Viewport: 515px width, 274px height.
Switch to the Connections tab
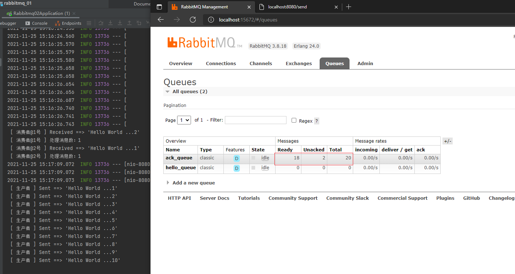coord(221,63)
